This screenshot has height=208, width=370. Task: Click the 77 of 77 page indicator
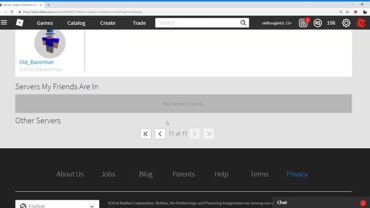(x=178, y=133)
